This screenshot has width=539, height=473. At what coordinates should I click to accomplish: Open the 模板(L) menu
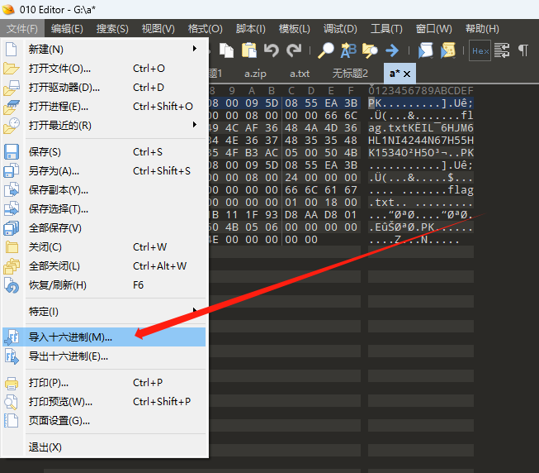coord(295,29)
